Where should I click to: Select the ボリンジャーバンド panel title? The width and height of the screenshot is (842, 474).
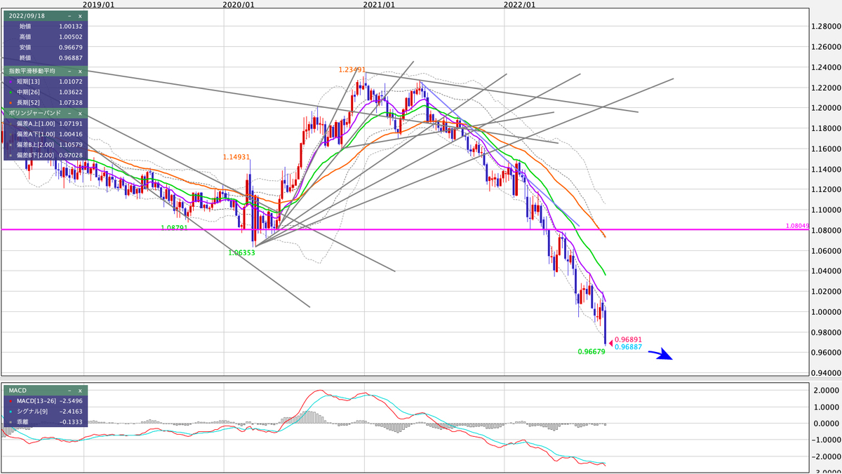(34, 112)
